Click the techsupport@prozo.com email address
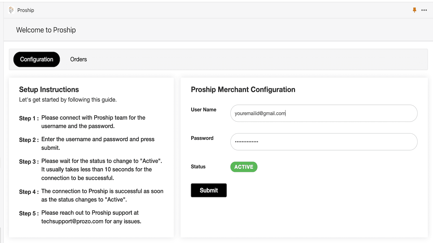The height and width of the screenshot is (243, 433). pos(72,221)
